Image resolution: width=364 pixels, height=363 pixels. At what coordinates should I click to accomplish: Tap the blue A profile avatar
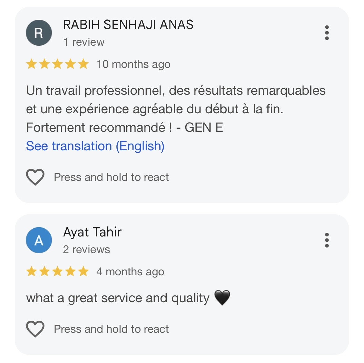pos(39,240)
